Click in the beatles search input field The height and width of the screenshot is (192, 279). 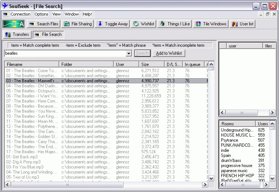(65, 53)
